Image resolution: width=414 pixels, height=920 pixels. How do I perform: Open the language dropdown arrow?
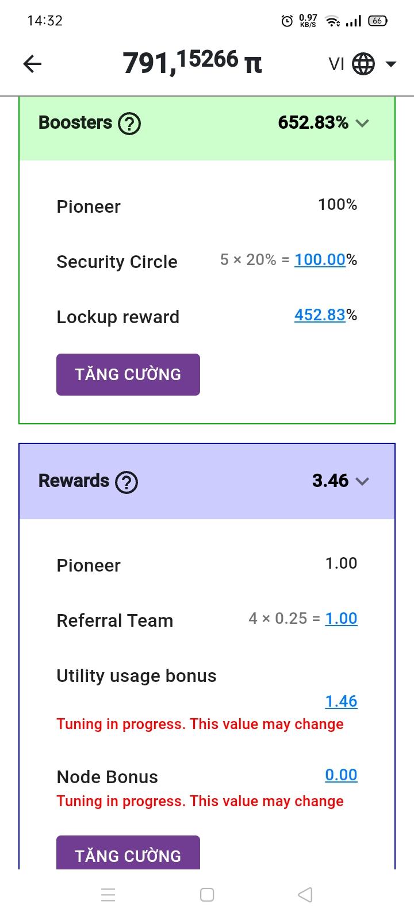391,64
